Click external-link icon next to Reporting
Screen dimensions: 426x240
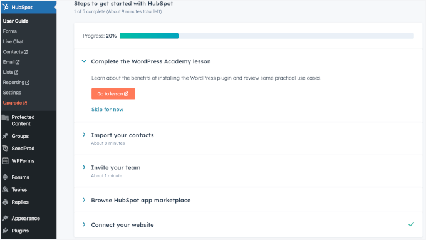point(27,83)
